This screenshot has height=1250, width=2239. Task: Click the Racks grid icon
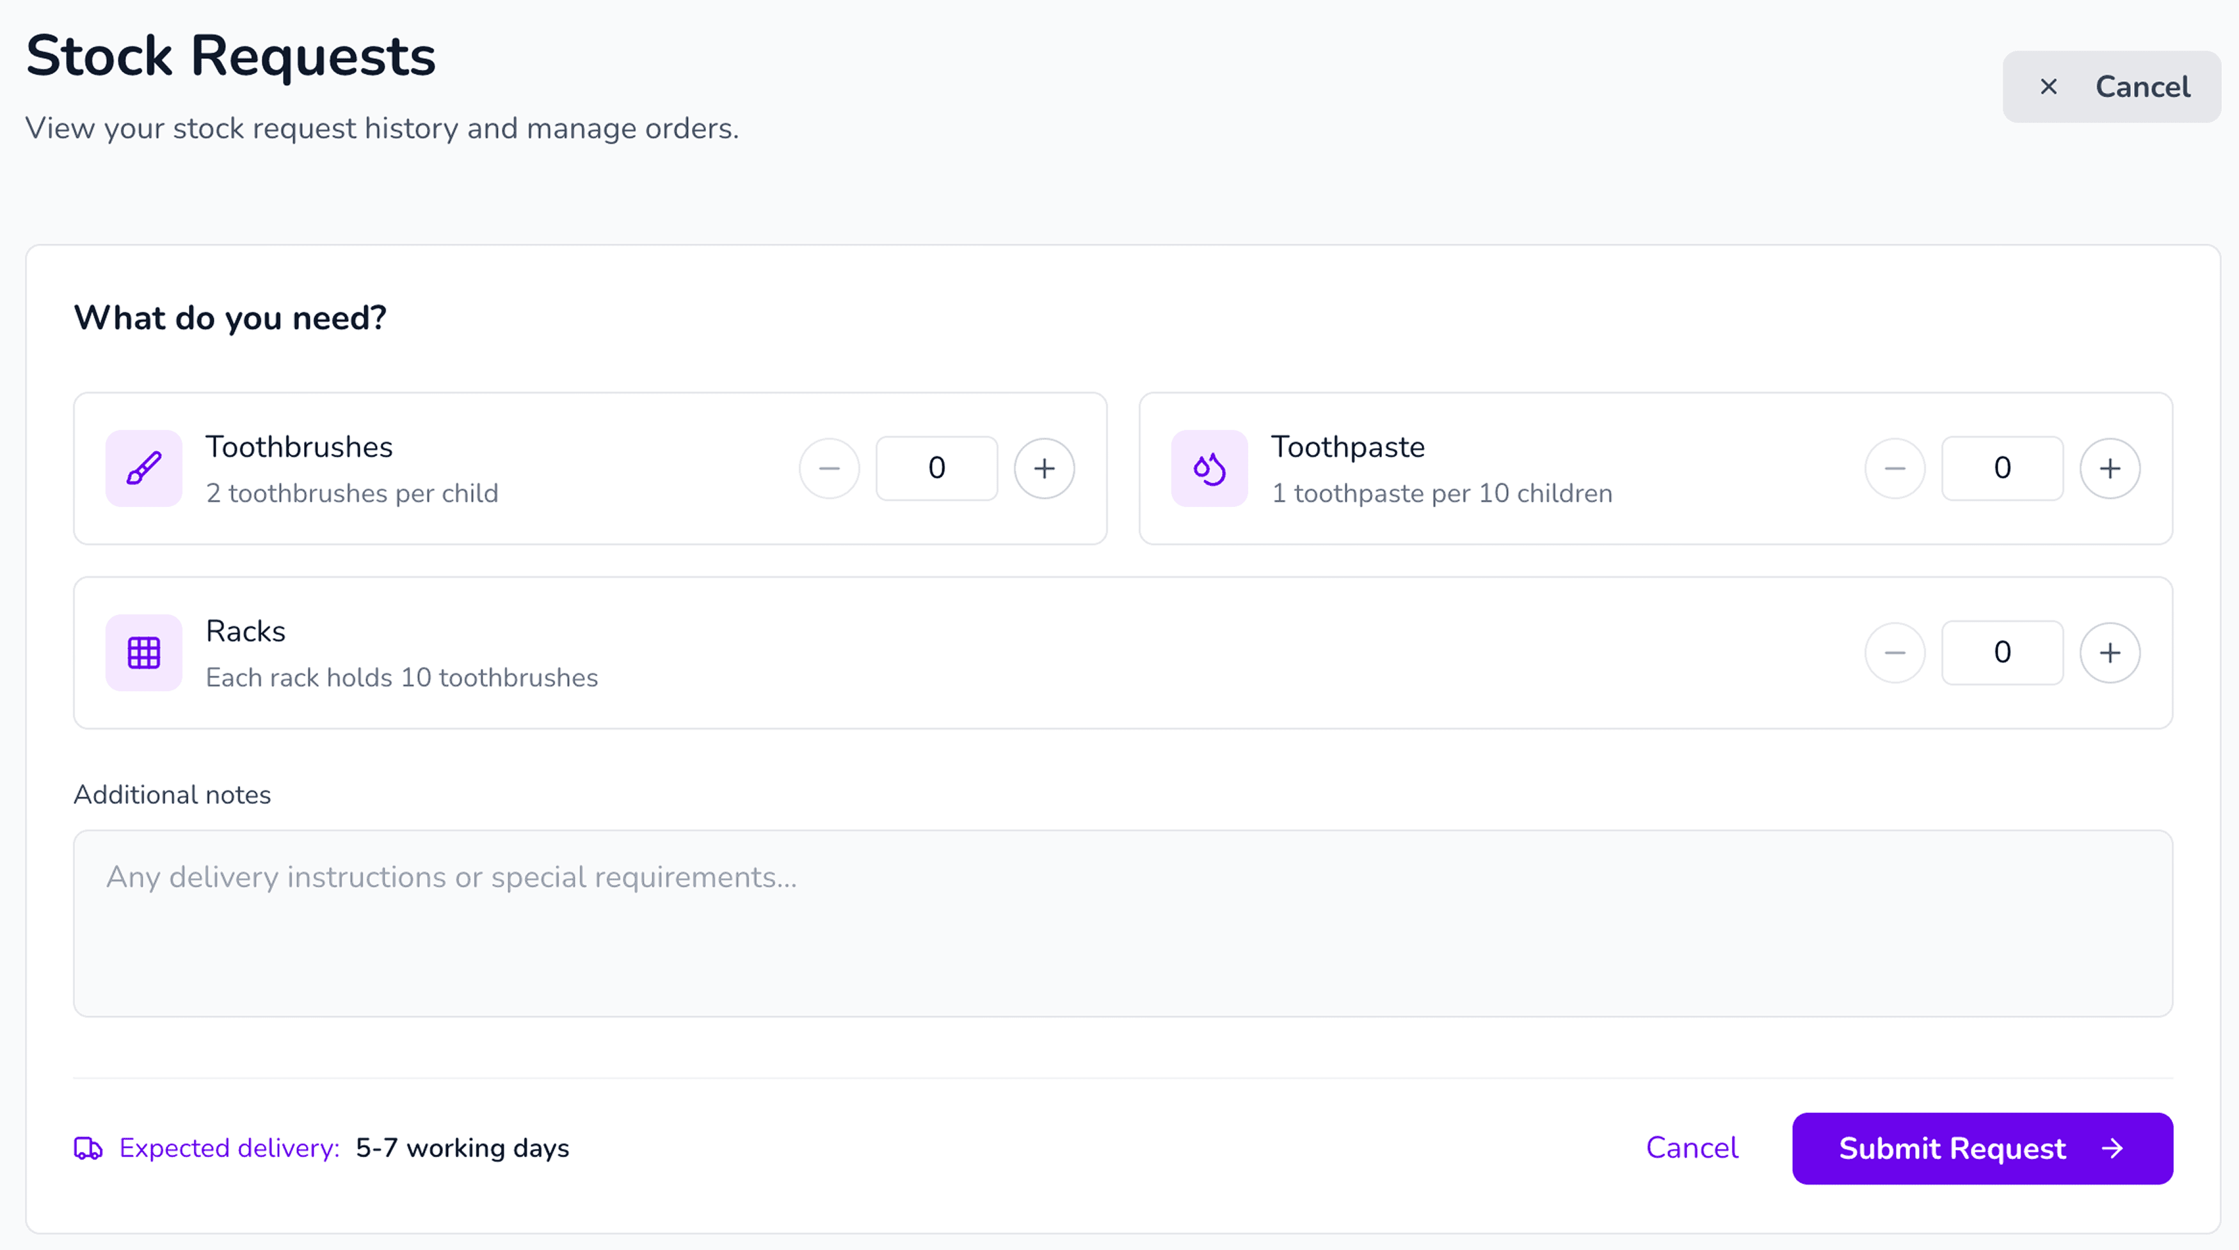pos(143,653)
